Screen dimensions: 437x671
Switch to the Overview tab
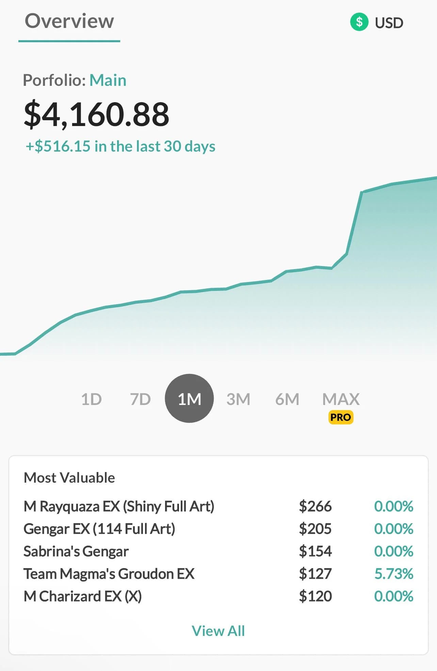pyautogui.click(x=69, y=21)
